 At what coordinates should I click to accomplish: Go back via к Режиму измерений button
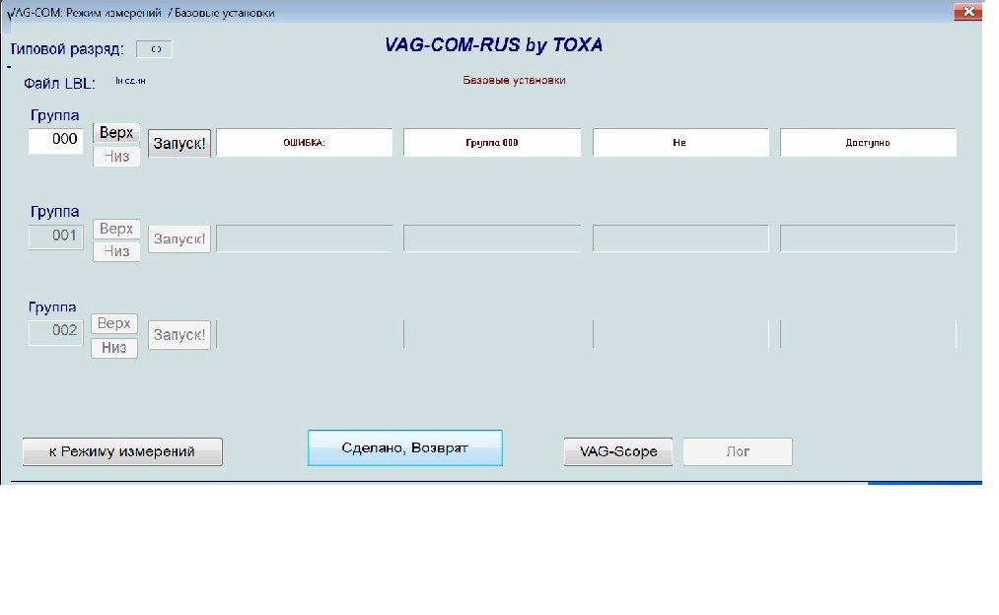pyautogui.click(x=122, y=452)
